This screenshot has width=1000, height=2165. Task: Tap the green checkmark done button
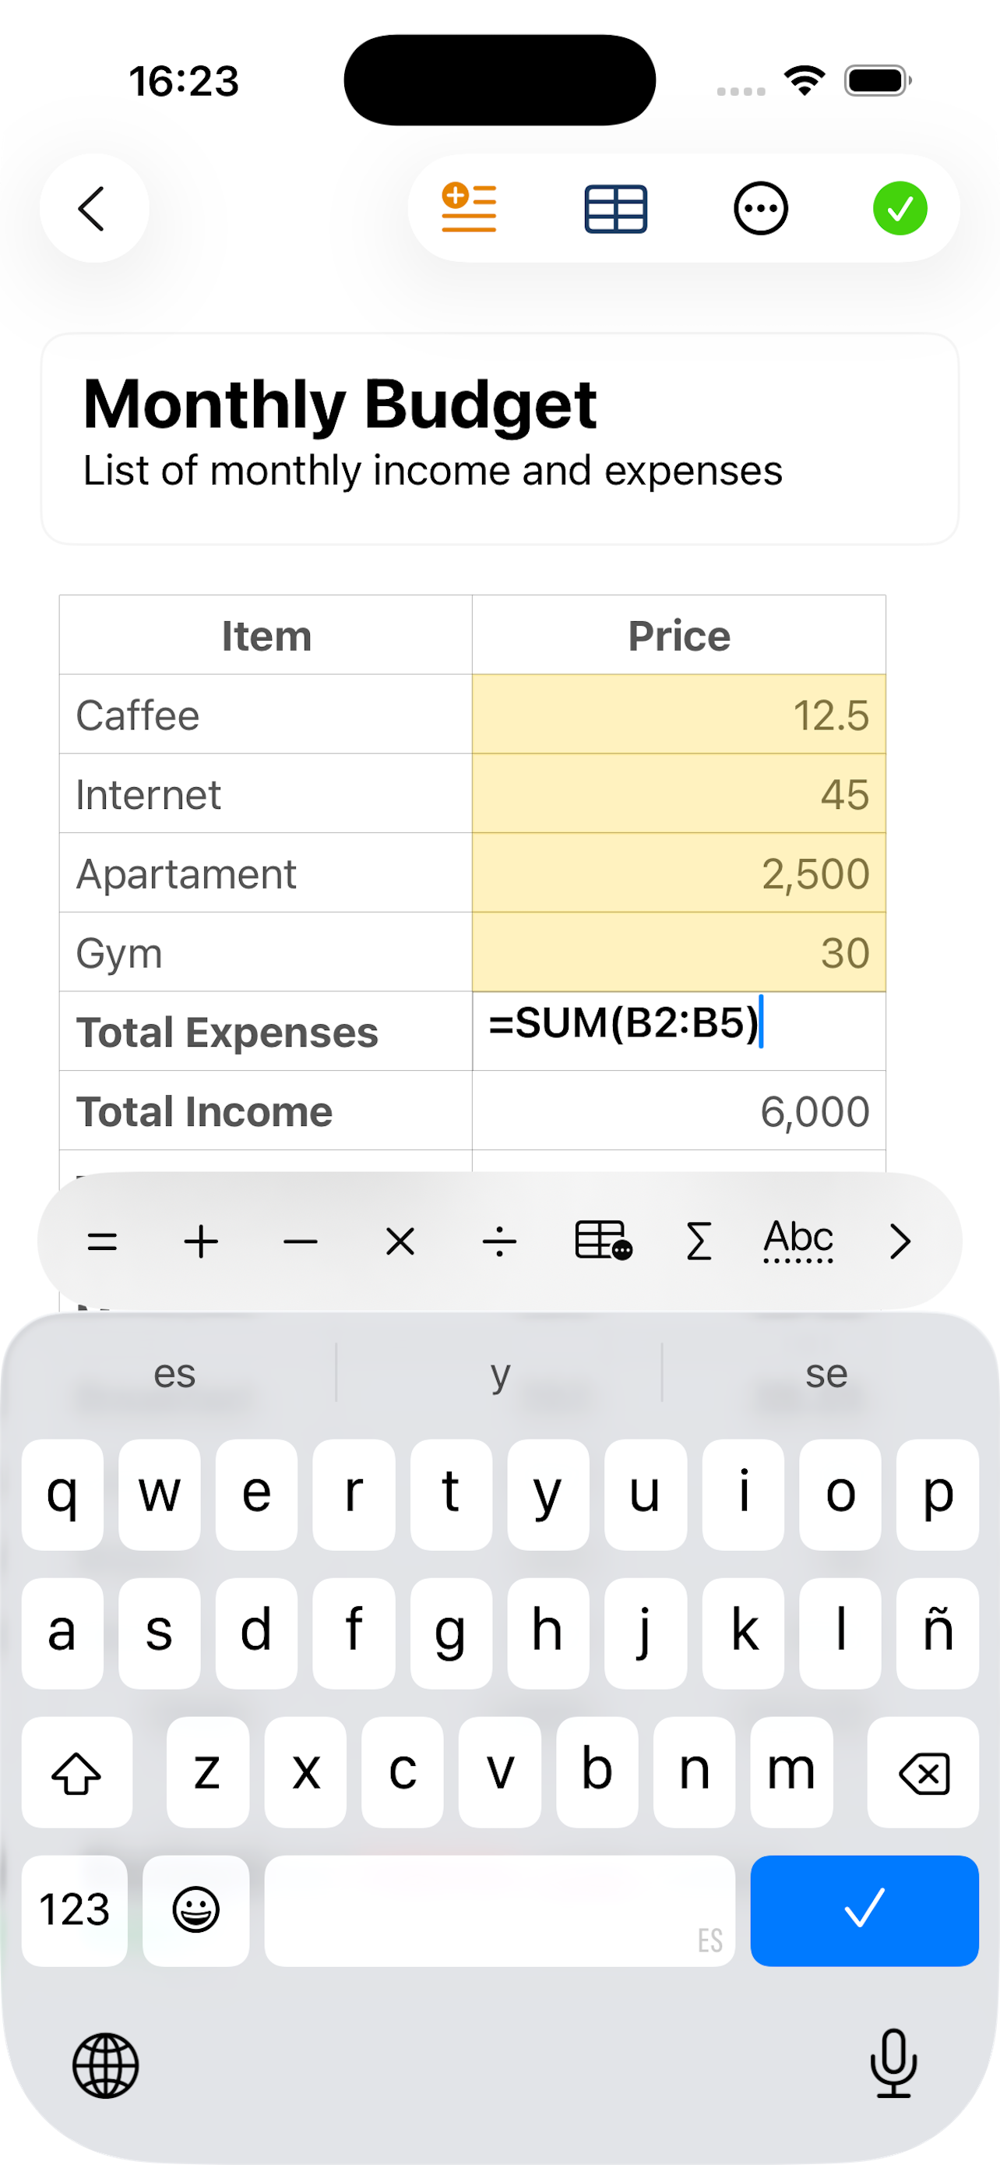pyautogui.click(x=900, y=208)
